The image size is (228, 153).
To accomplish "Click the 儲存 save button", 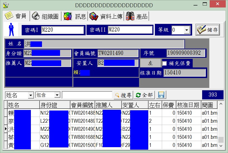I will coord(207,30).
